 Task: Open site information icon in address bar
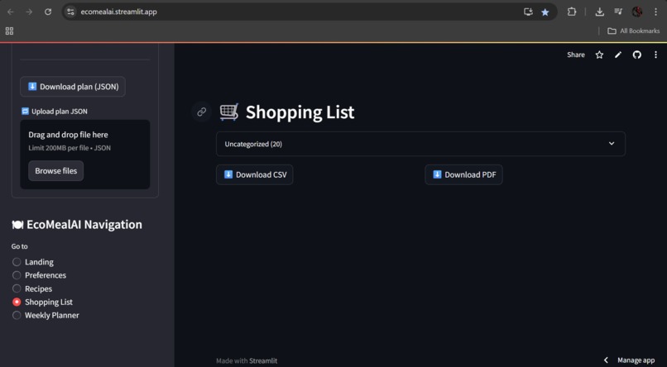coord(70,12)
